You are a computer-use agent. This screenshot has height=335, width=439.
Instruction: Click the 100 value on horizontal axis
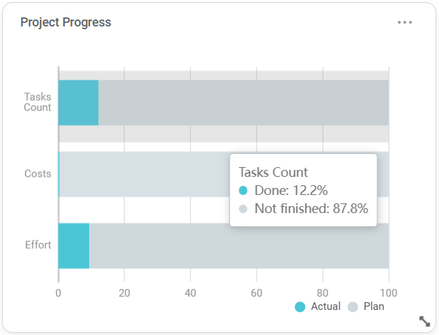click(388, 293)
